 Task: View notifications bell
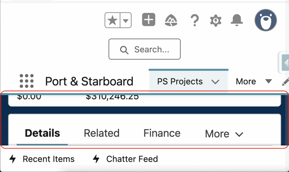click(x=237, y=20)
